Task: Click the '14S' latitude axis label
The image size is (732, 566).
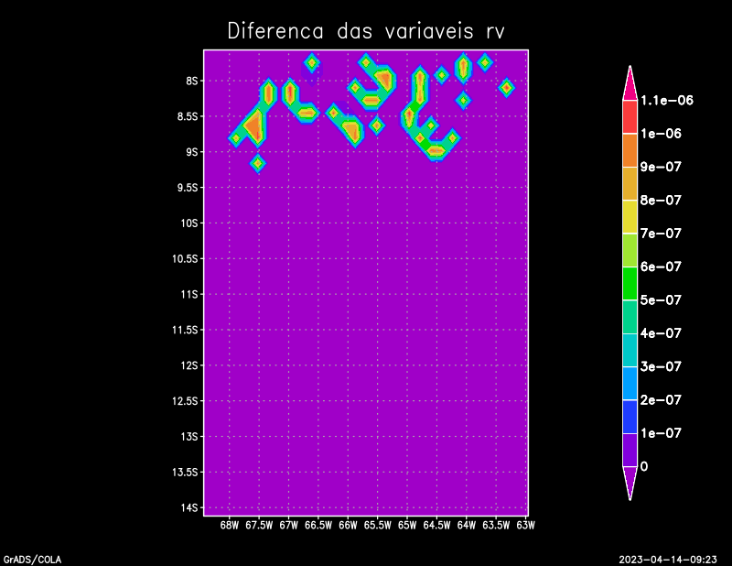Action: pyautogui.click(x=190, y=507)
